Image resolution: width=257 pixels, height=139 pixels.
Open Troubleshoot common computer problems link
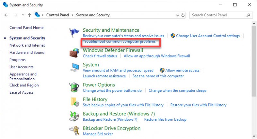click(x=119, y=42)
